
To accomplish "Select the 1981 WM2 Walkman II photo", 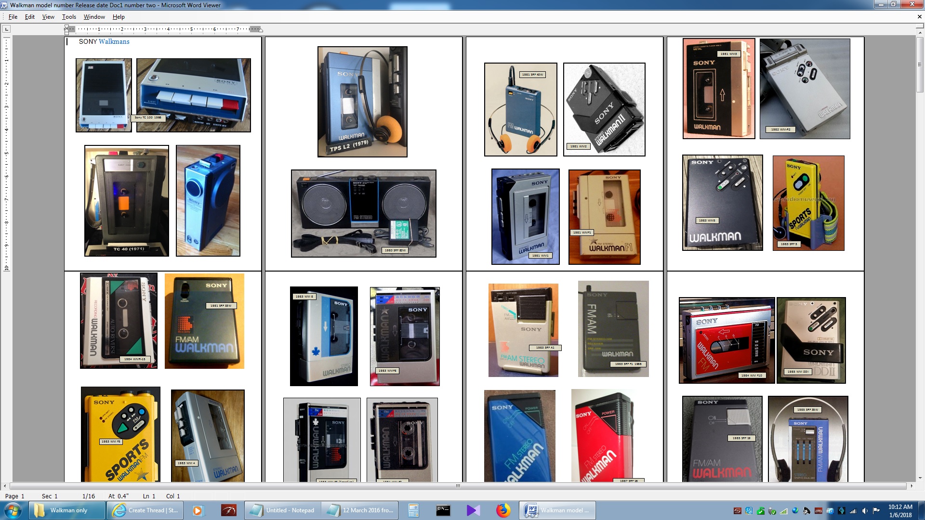I will coord(604,109).
